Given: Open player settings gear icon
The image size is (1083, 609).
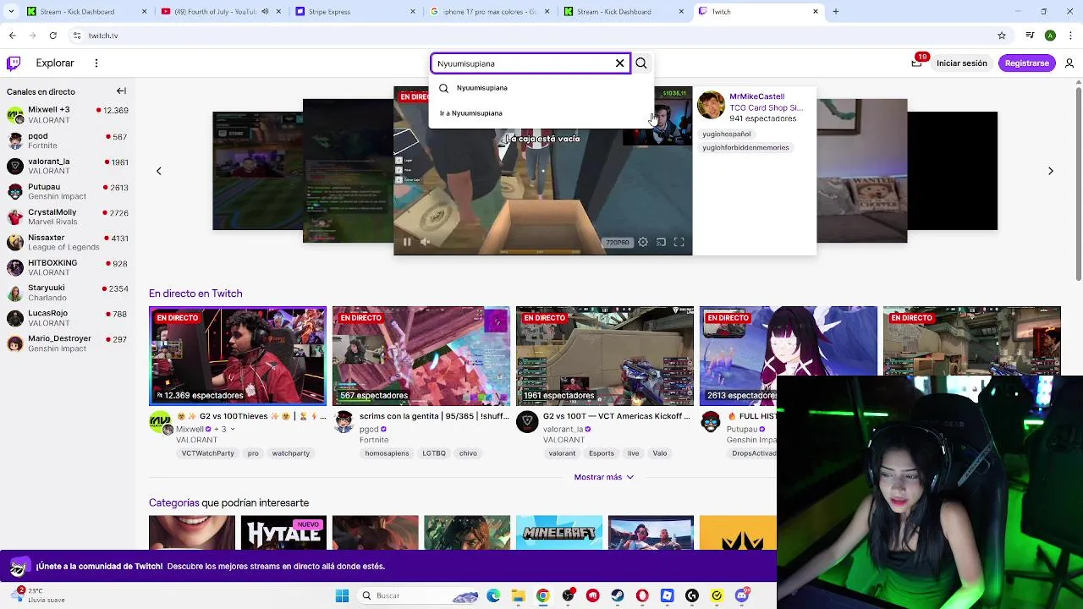Looking at the screenshot, I should pos(643,242).
